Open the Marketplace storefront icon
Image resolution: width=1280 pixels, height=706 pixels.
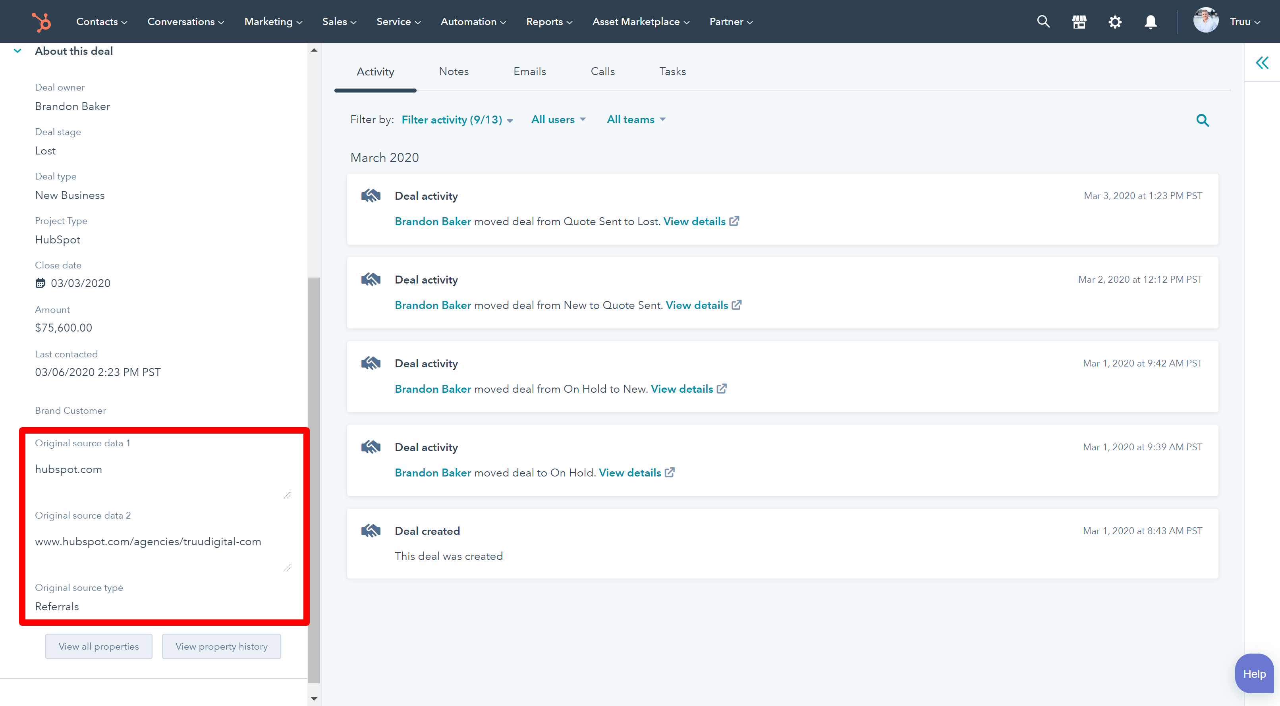(1079, 22)
